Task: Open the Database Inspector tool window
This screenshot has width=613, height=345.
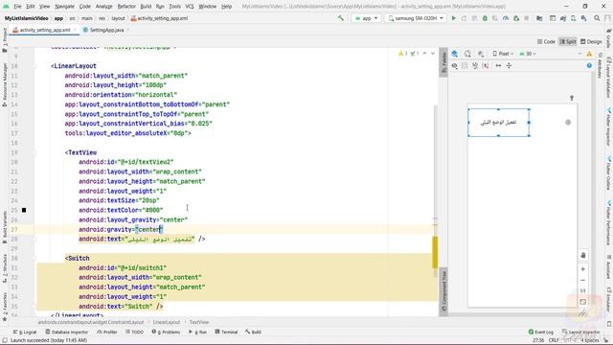Action: [66, 333]
